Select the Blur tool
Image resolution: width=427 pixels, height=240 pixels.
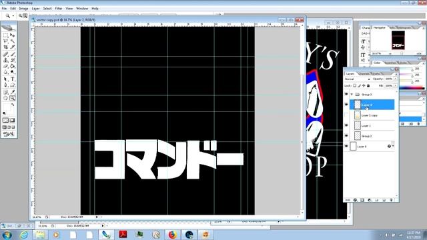pos(5,72)
